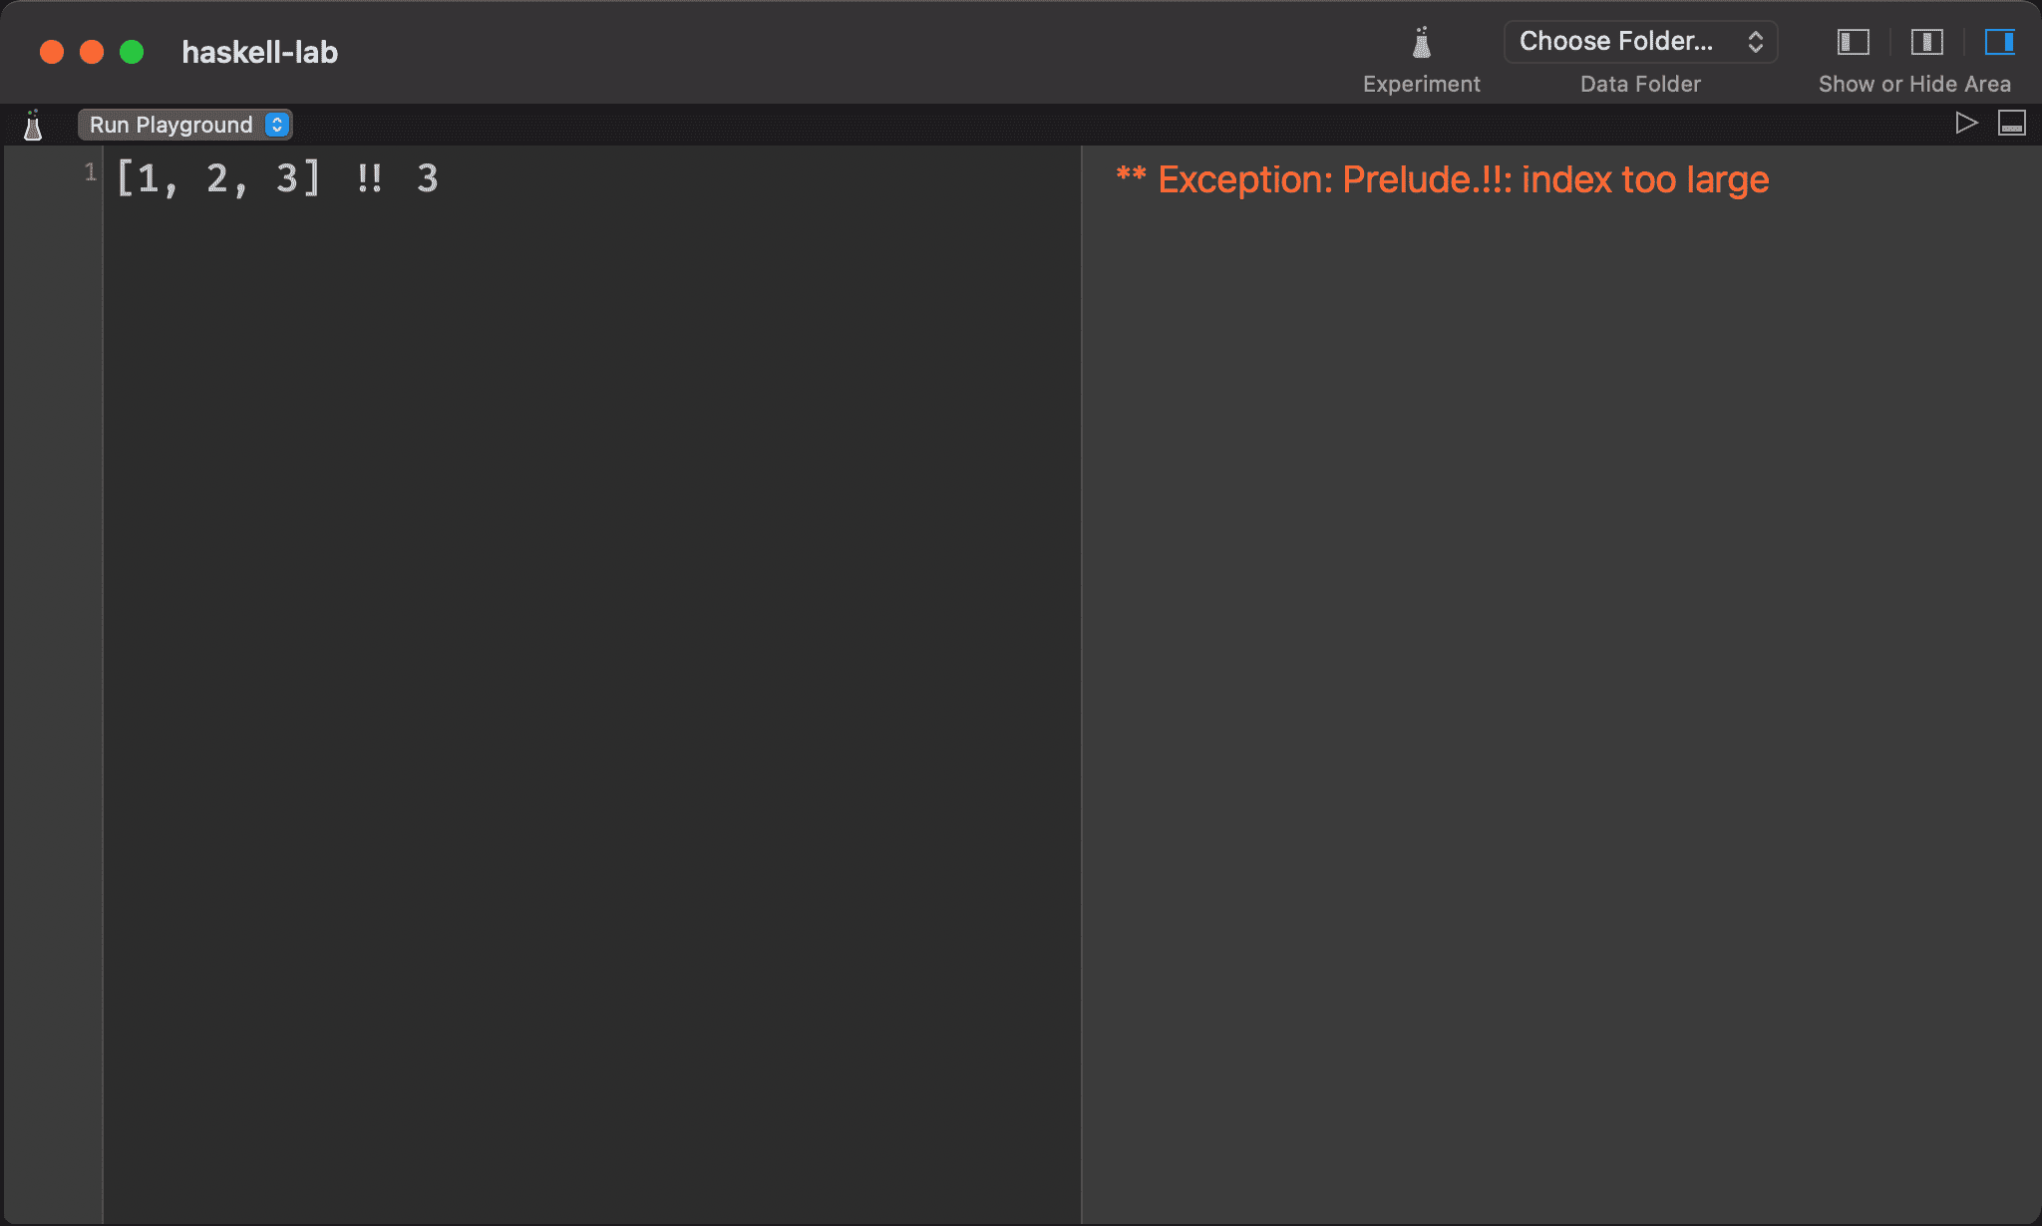Zoom the window with green button
The height and width of the screenshot is (1226, 2042).
click(x=132, y=52)
